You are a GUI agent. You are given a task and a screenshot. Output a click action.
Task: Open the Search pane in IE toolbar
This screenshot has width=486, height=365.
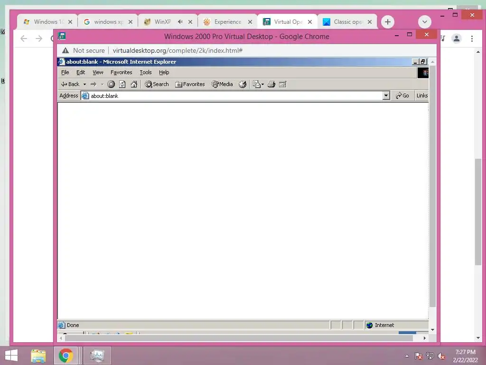coord(157,84)
